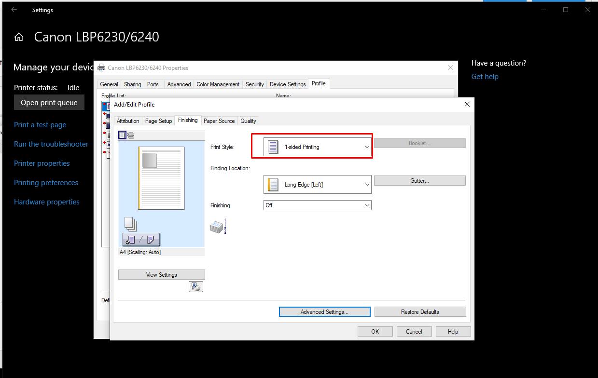Screen dimensions: 598x378
Task: Select the page preview icon
Action: coord(122,135)
